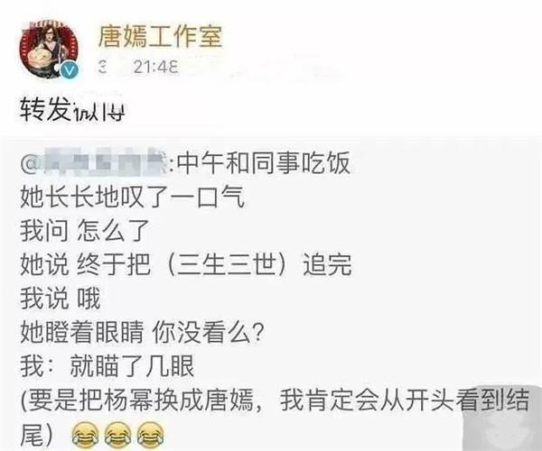The width and height of the screenshot is (542, 451).
Task: Click the line 她长长地叹了一口气
Action: click(x=133, y=197)
